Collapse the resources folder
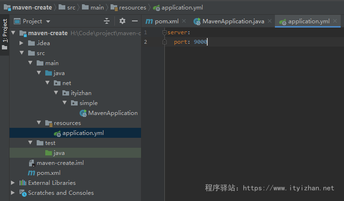Viewport: 344px width, 201px height. point(39,123)
